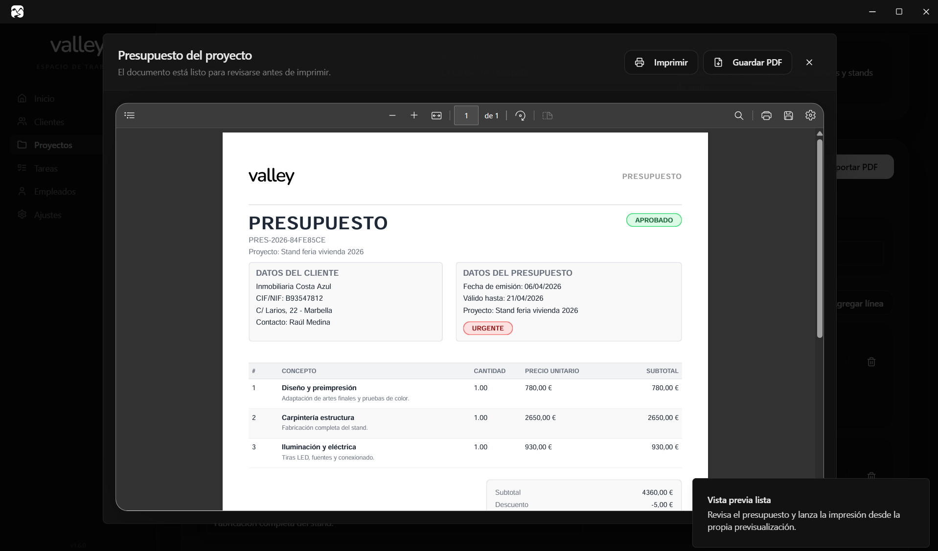938x551 pixels.
Task: Toggle the PDF table of contents sidebar
Action: click(130, 115)
